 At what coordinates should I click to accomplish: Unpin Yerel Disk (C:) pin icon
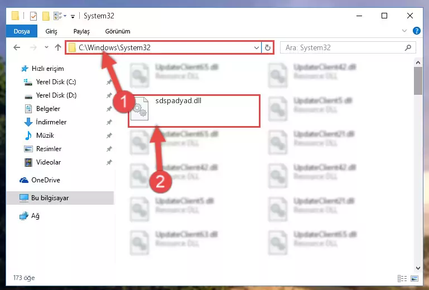109,82
